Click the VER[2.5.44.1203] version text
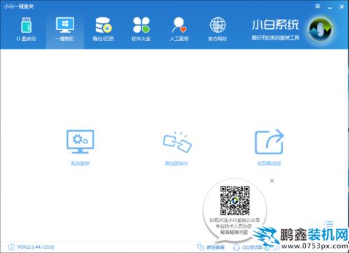This screenshot has height=253, width=349. coord(36,247)
